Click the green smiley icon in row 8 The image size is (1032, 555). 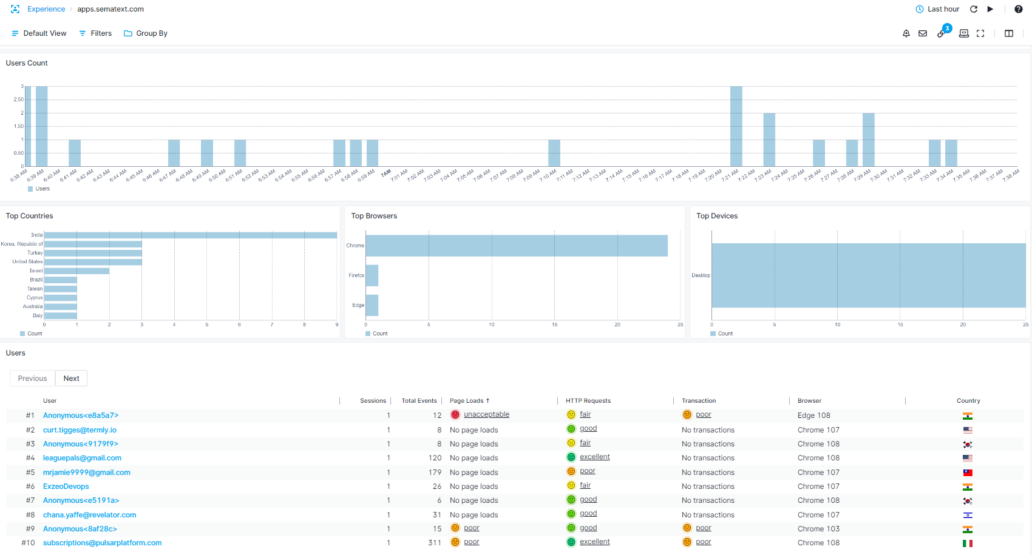[x=571, y=514]
